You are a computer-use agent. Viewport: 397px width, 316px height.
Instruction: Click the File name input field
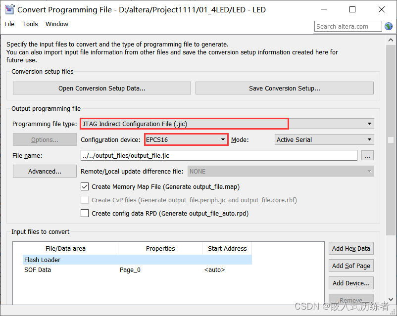point(219,155)
